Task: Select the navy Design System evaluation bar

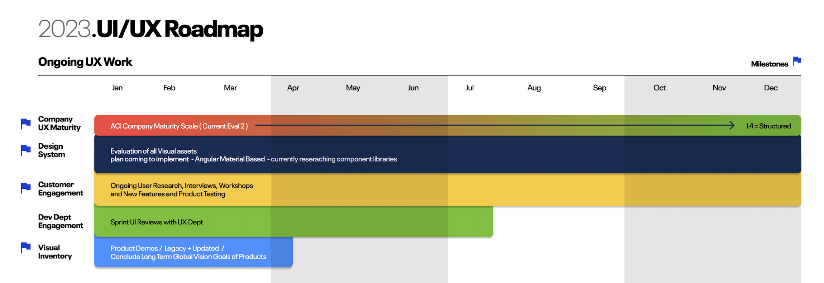Action: pos(447,154)
